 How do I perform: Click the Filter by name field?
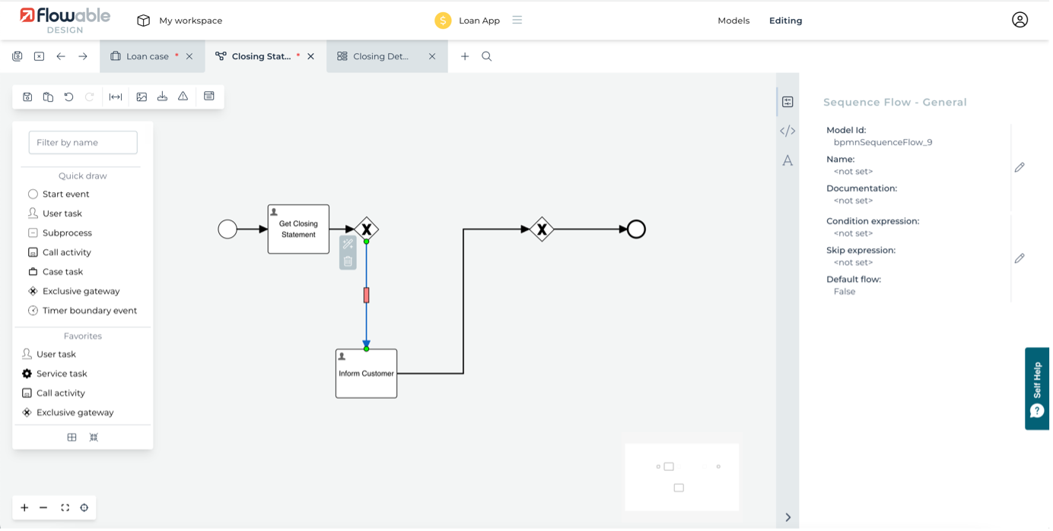click(x=82, y=142)
